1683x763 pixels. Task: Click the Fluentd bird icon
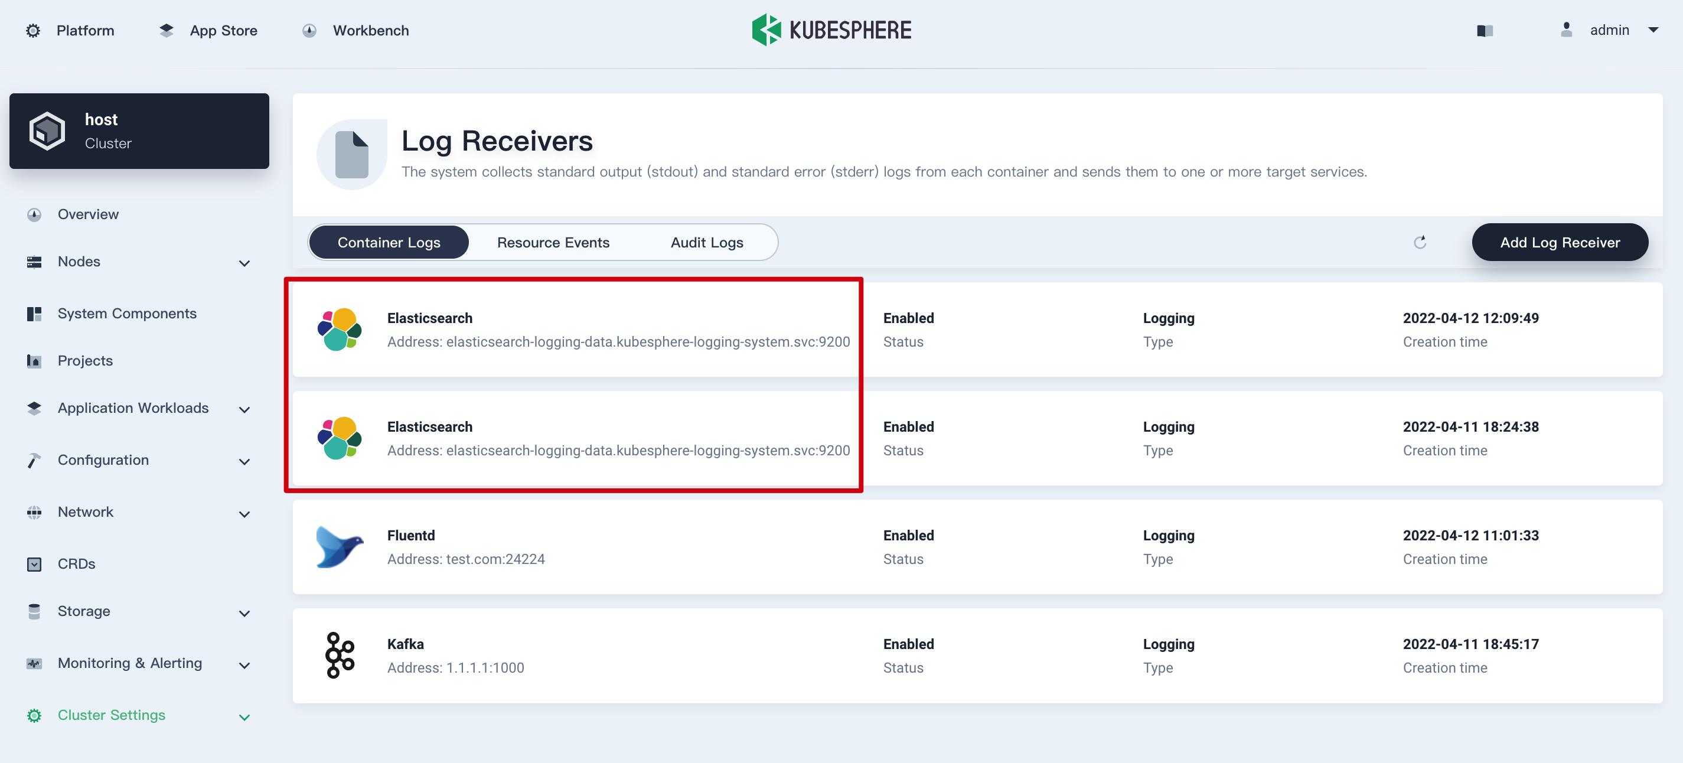[x=339, y=547]
